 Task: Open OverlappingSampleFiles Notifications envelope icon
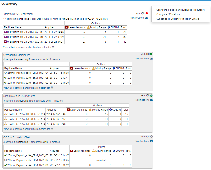point(151,59)
